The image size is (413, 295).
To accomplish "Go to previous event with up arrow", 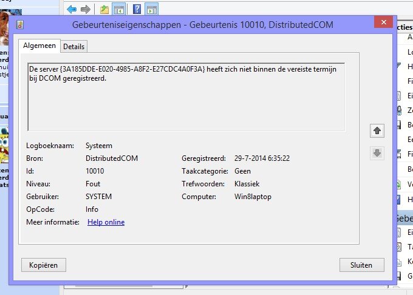I will pyautogui.click(x=377, y=131).
